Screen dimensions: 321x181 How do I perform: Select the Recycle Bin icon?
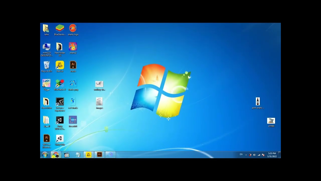click(46, 66)
